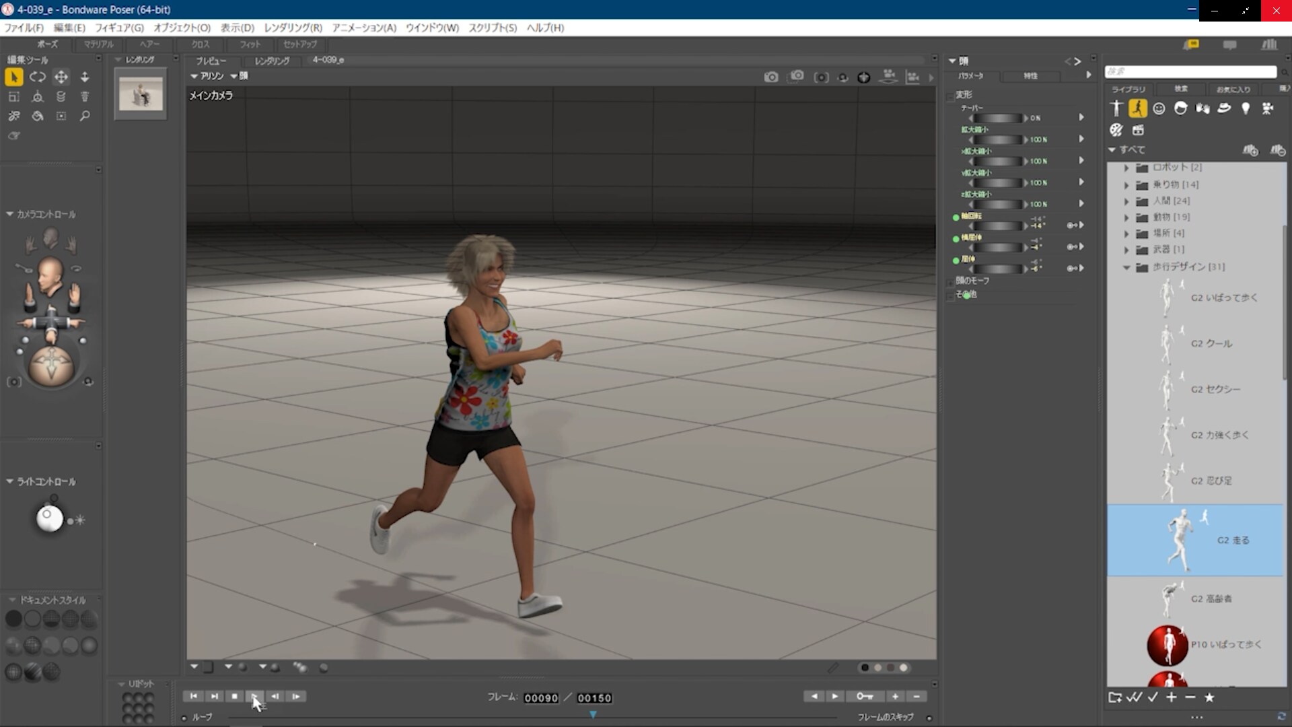Toggle green dot for 軸回転 parameter
Image resolution: width=1292 pixels, height=727 pixels.
point(956,217)
